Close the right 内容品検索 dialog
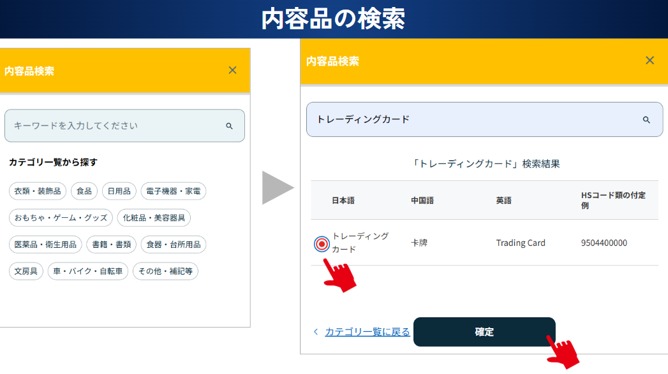The width and height of the screenshot is (668, 374). [649, 61]
